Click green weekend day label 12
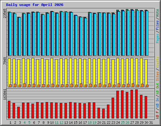 tap(61, 123)
